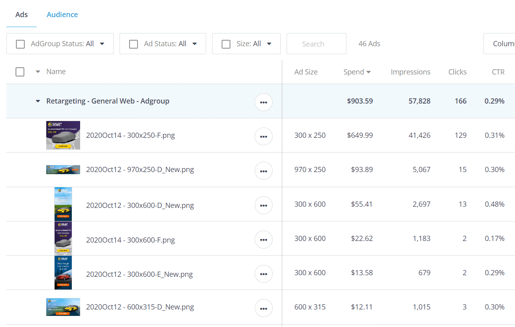Select ad name 2020Oct14 - 300x250-F.png

coord(130,135)
